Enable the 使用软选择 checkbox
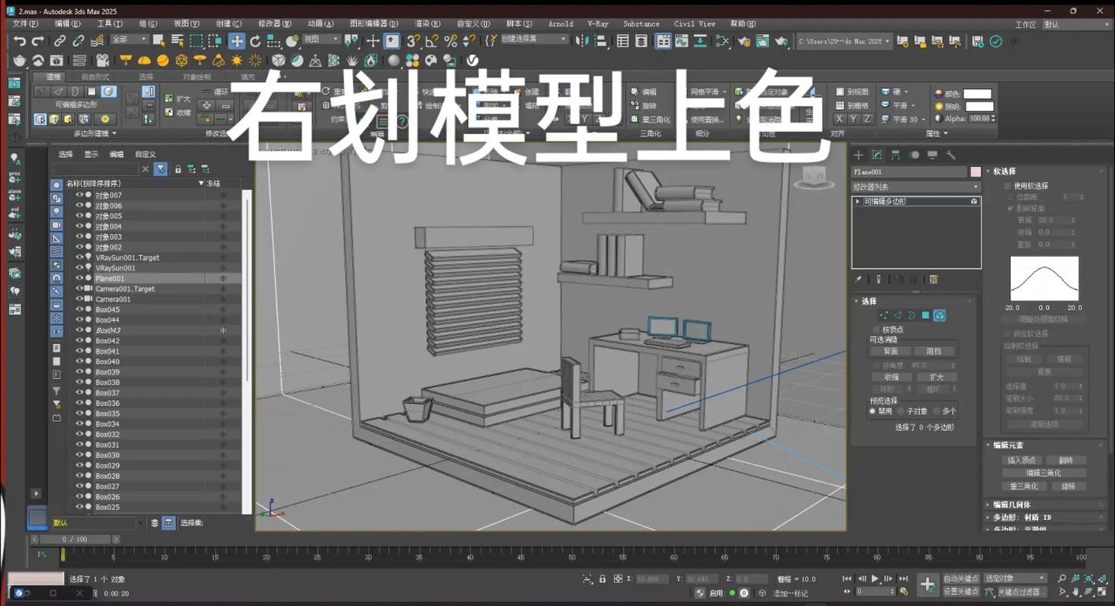Viewport: 1115px width, 606px height. 1007,186
